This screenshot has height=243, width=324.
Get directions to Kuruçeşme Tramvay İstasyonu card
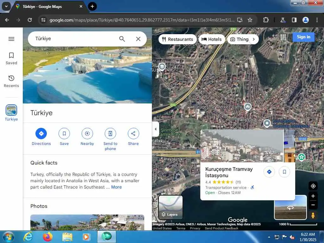[x=269, y=172]
